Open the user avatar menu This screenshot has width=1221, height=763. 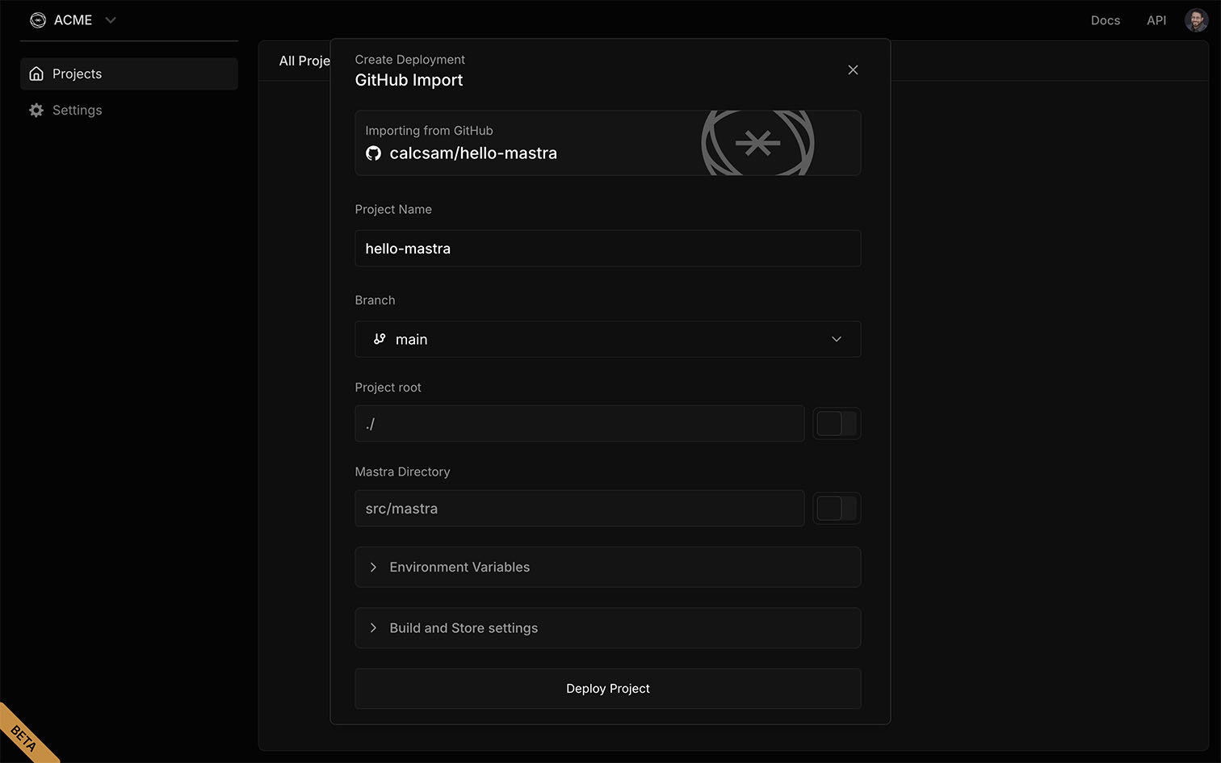click(x=1196, y=20)
